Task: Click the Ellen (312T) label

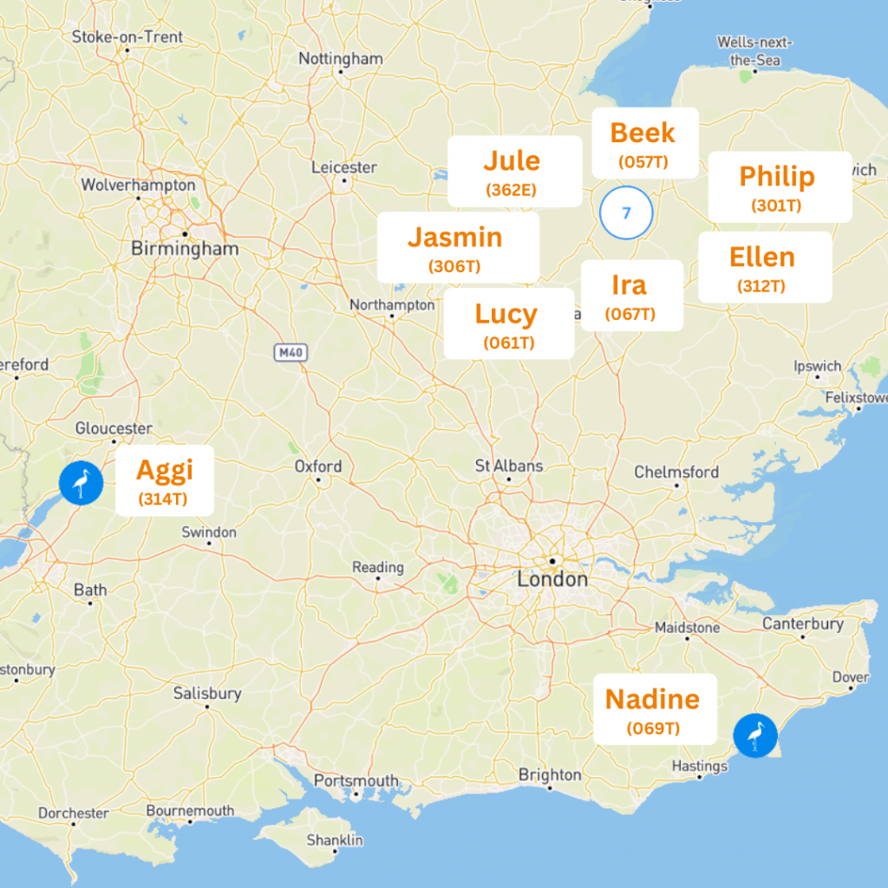Action: pos(765,267)
